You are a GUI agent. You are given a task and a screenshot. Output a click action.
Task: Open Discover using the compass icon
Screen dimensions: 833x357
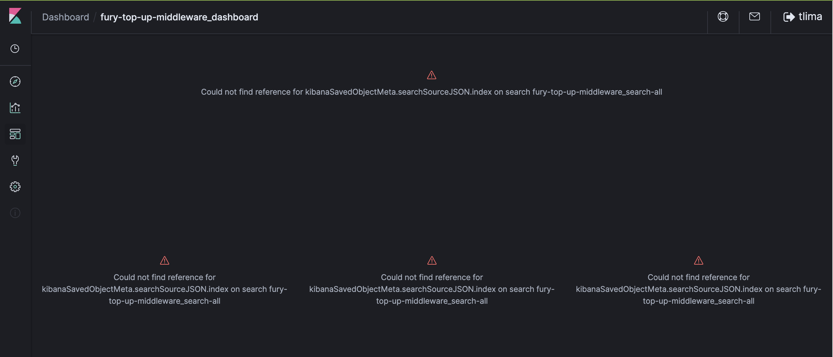(x=15, y=82)
